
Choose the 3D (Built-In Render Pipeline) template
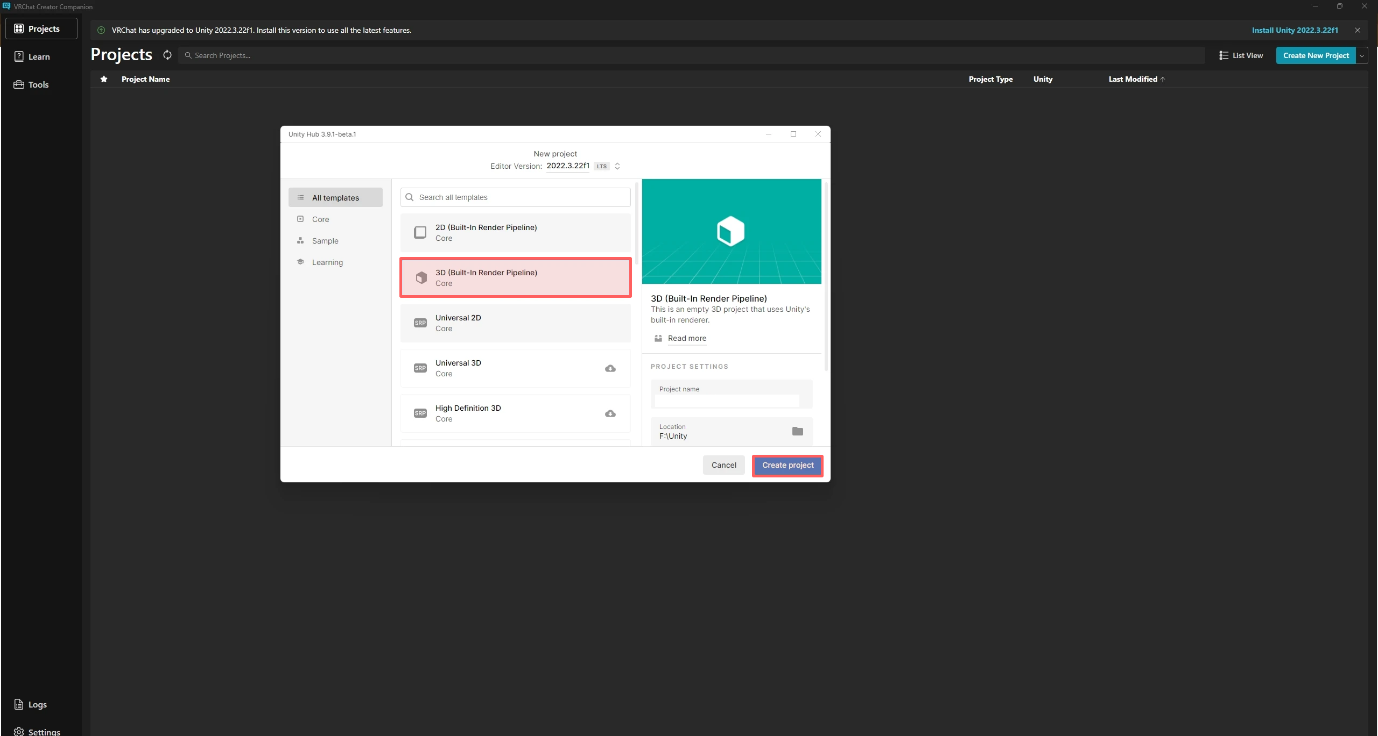click(x=515, y=277)
